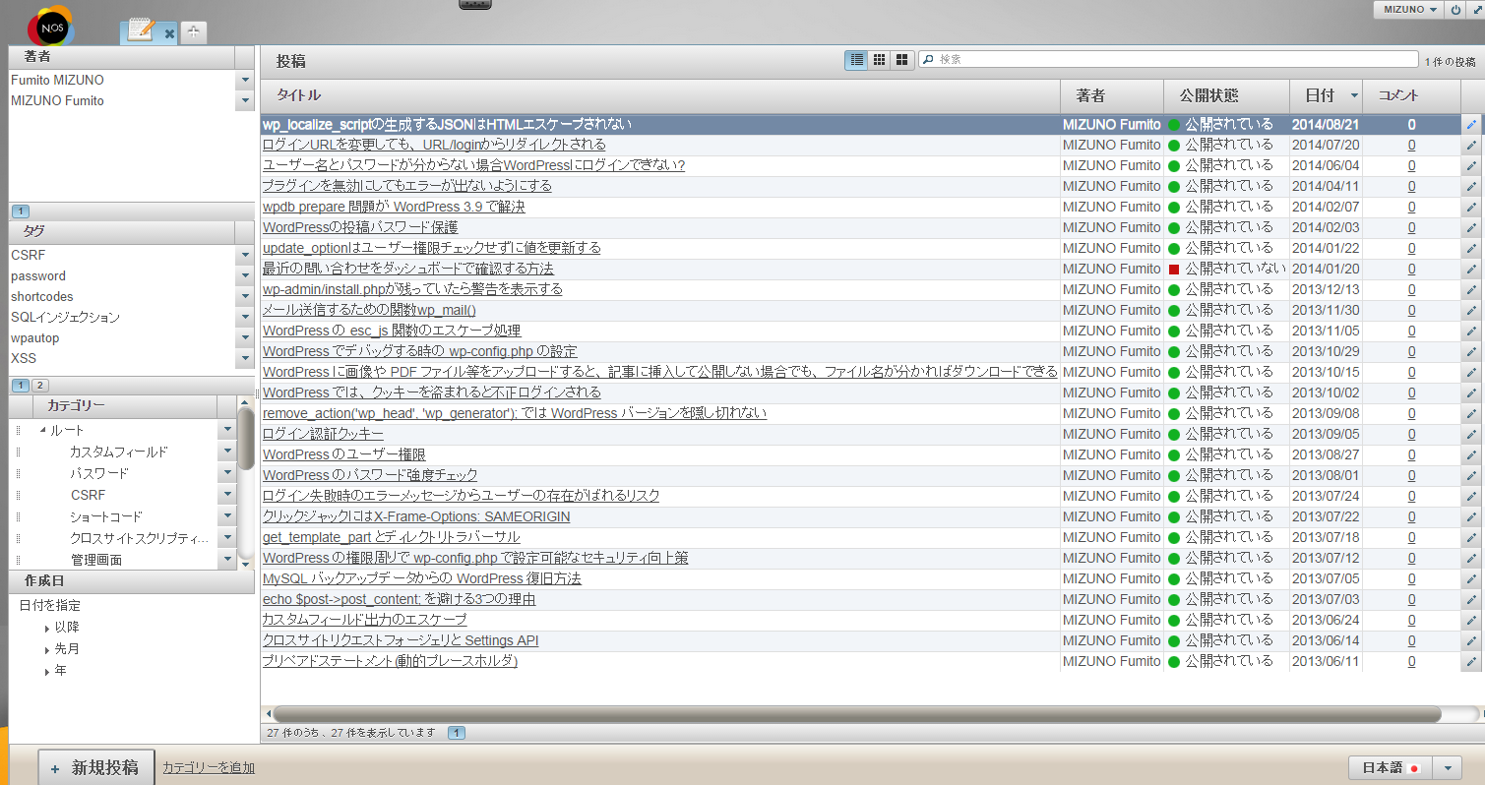Screen dimensions: 1485x785
Task: Click pencil icon for get_template_part row
Action: 1471,537
